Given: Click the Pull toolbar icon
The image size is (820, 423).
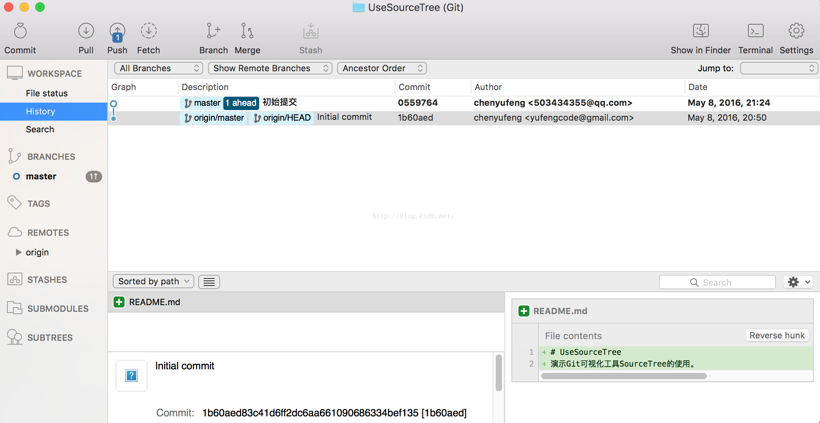Looking at the screenshot, I should tap(86, 31).
